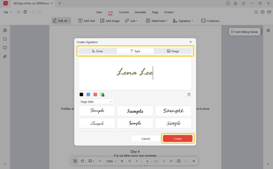Open the attachments paperclip panel
The image size is (273, 169).
coord(5,56)
